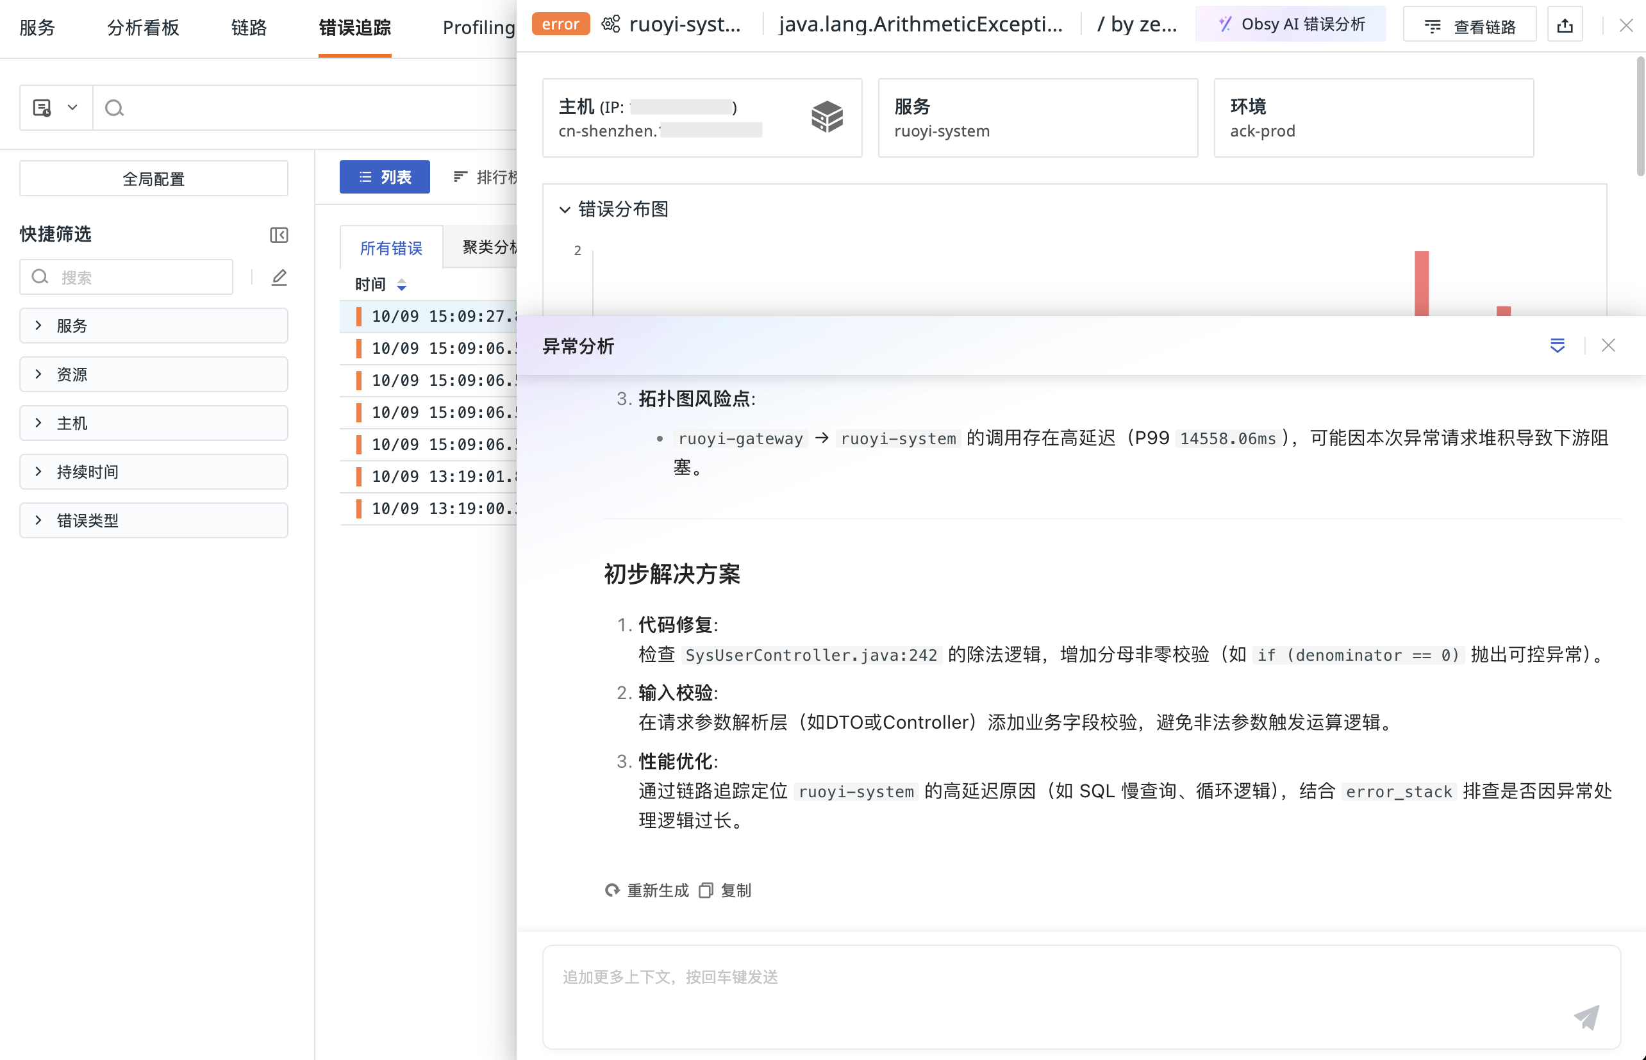Collapse the 错误分布图 section

pyautogui.click(x=565, y=210)
